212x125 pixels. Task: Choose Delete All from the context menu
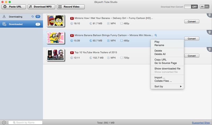167,54
